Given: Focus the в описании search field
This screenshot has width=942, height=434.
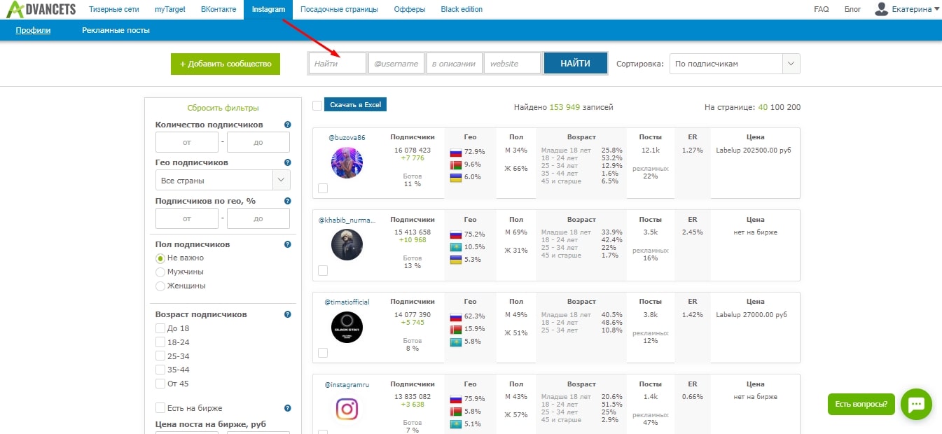Looking at the screenshot, I should (454, 63).
